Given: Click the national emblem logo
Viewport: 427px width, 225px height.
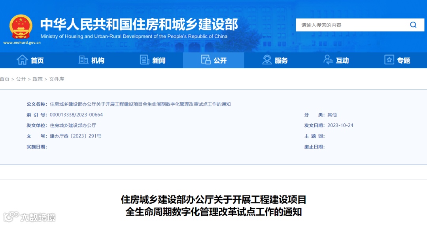Looking at the screenshot, I should 21,27.
